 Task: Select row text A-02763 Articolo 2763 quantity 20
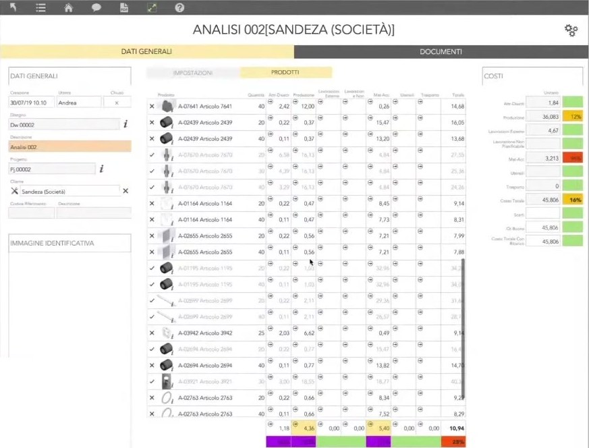click(x=205, y=397)
